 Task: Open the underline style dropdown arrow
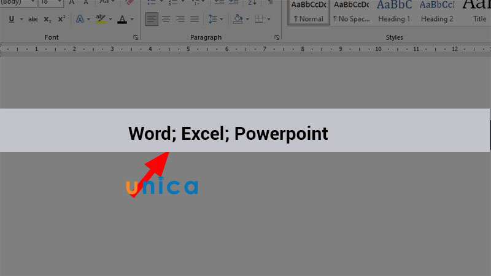[21, 19]
